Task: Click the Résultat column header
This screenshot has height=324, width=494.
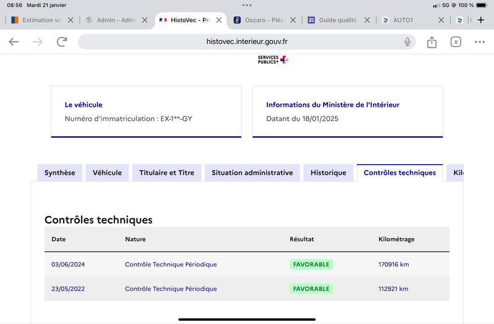Action: 302,239
